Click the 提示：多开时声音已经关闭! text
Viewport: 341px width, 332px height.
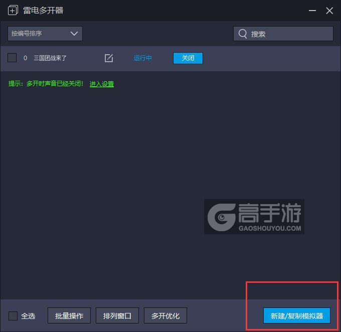(46, 84)
